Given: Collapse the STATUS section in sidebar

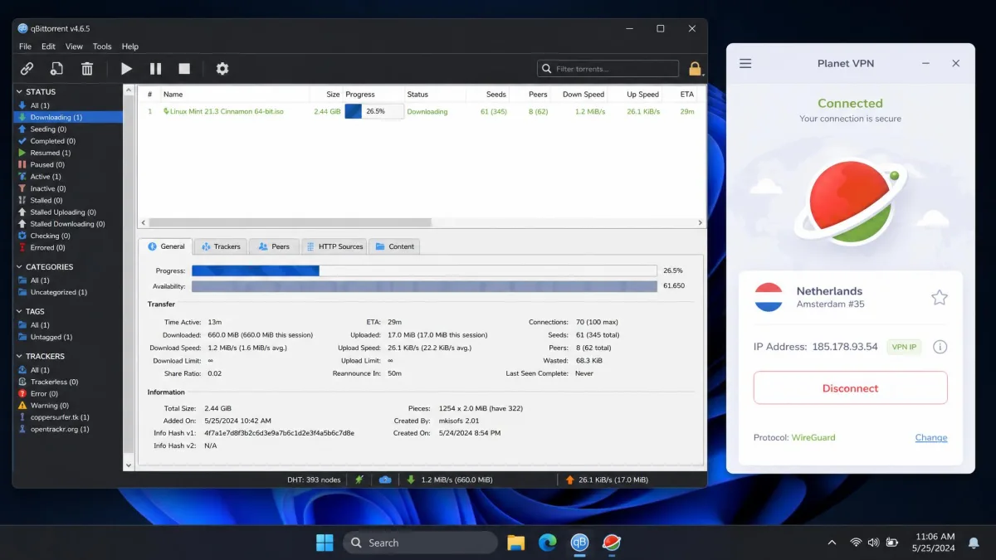Looking at the screenshot, I should pos(20,92).
